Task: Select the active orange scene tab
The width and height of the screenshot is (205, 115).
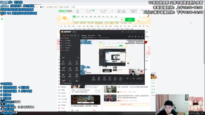Action: pyautogui.click(x=64, y=36)
